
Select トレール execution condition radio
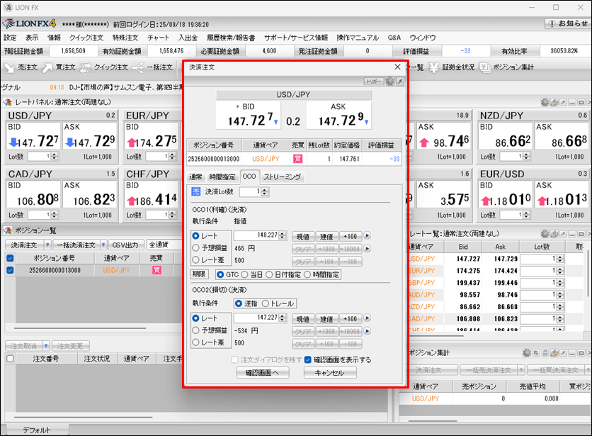(x=266, y=303)
